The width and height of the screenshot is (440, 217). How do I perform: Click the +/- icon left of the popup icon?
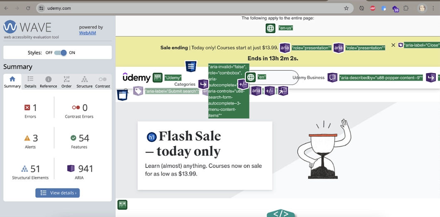pos(269,91)
